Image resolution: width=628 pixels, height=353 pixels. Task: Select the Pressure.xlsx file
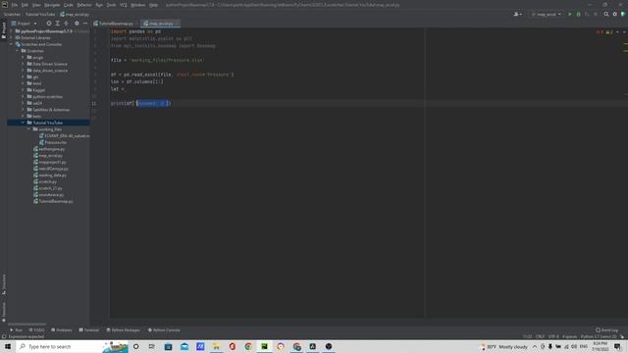[x=53, y=142]
